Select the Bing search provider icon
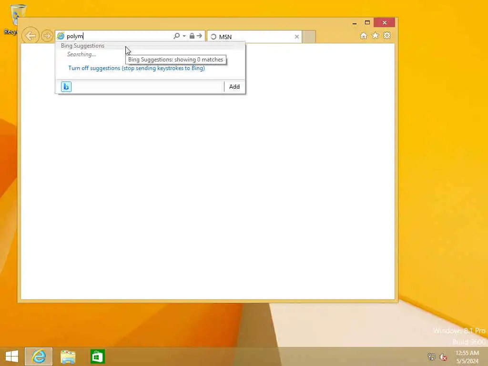This screenshot has width=488, height=366. (66, 87)
